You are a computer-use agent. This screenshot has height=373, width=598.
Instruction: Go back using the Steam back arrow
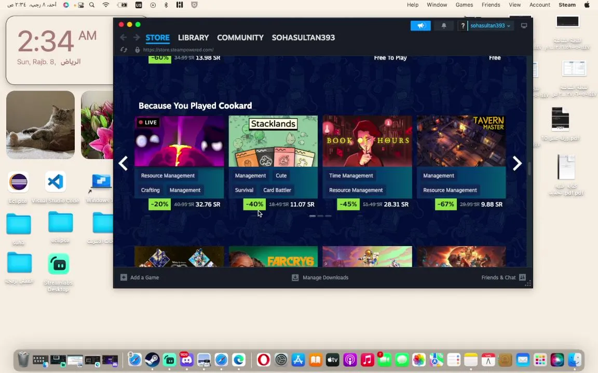click(x=123, y=37)
